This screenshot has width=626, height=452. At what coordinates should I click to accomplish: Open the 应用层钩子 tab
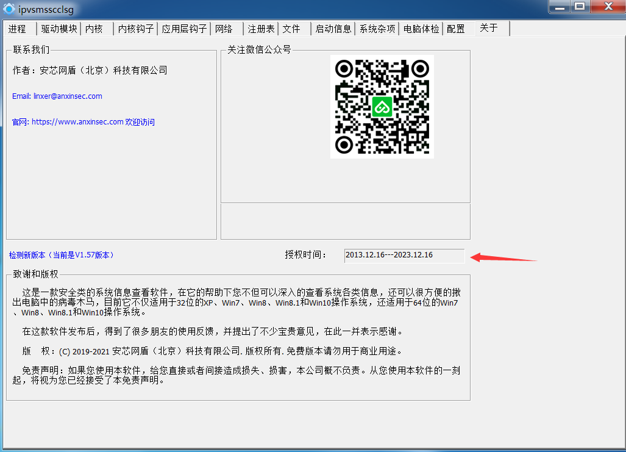(x=184, y=29)
